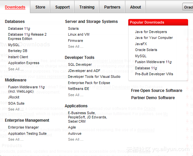Screen dimensions: 193x156
Task: Open the Autovue link
Action: tap(75, 133)
